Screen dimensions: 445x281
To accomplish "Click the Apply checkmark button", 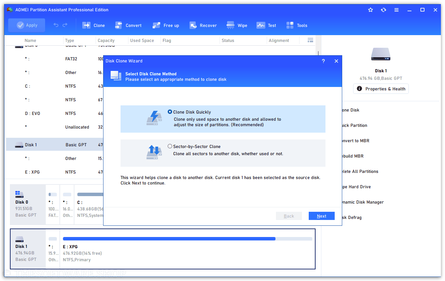I will pos(27,25).
